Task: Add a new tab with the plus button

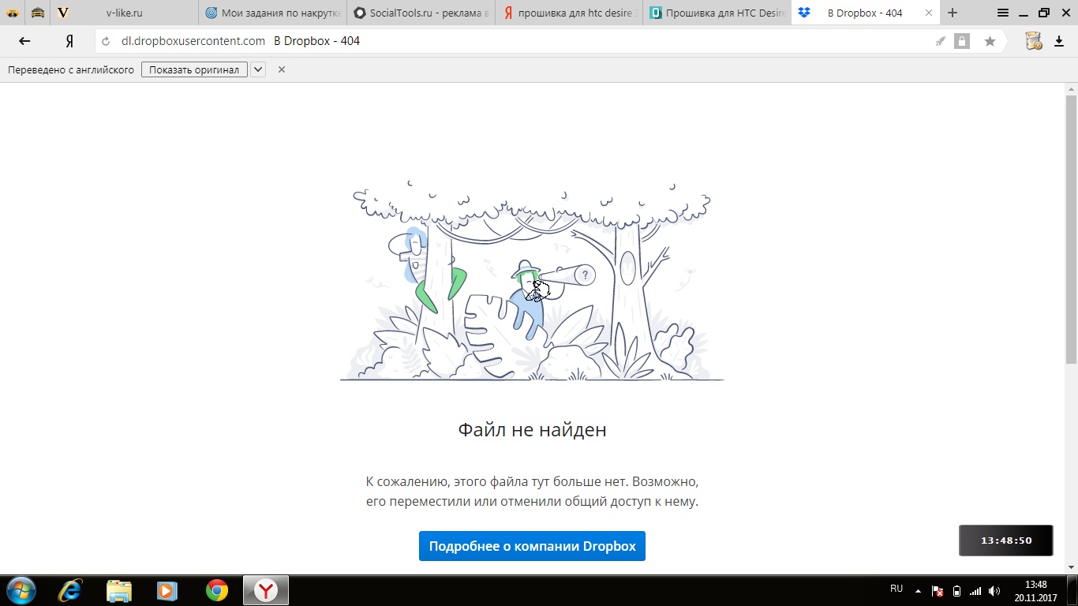Action: pos(953,13)
